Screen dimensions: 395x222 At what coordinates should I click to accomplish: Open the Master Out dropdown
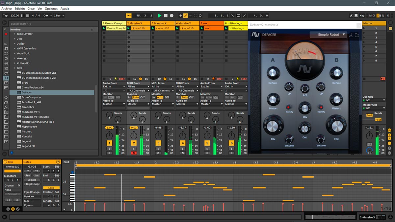pos(374,108)
